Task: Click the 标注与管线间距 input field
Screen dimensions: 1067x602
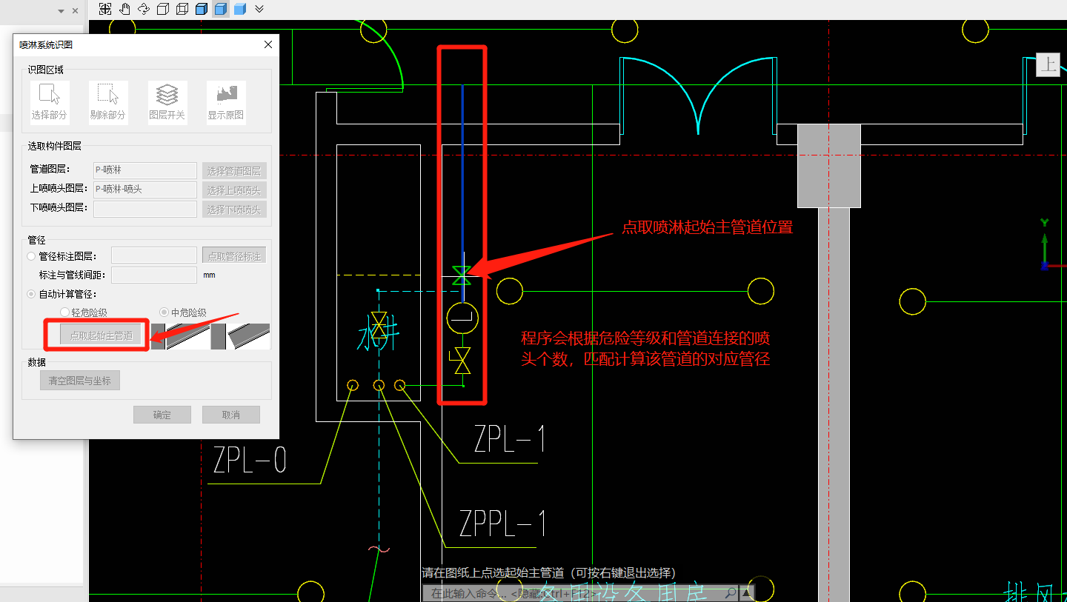Action: 154,275
